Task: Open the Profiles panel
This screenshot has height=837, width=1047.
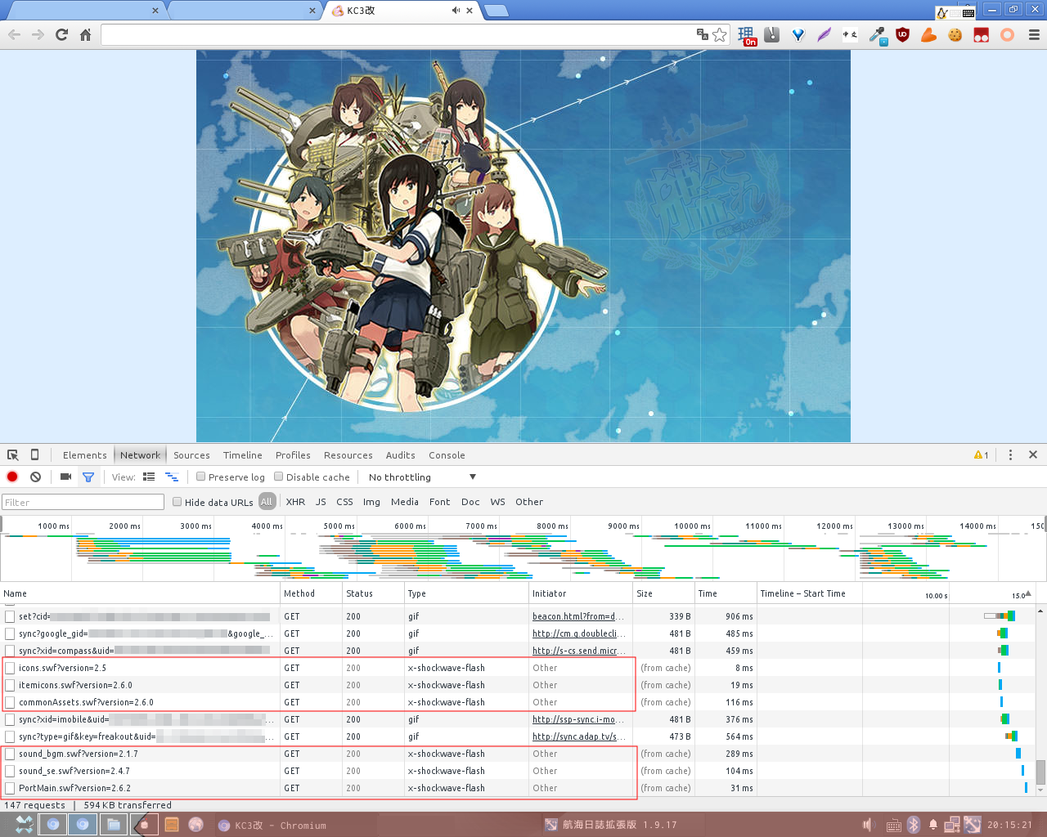Action: point(293,455)
